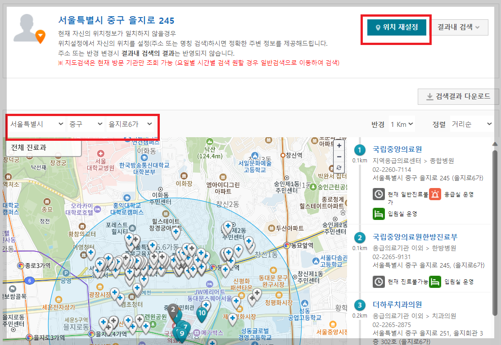Click 서울대학교병원 label on map
This screenshot has height=345, width=501.
(x=101, y=164)
